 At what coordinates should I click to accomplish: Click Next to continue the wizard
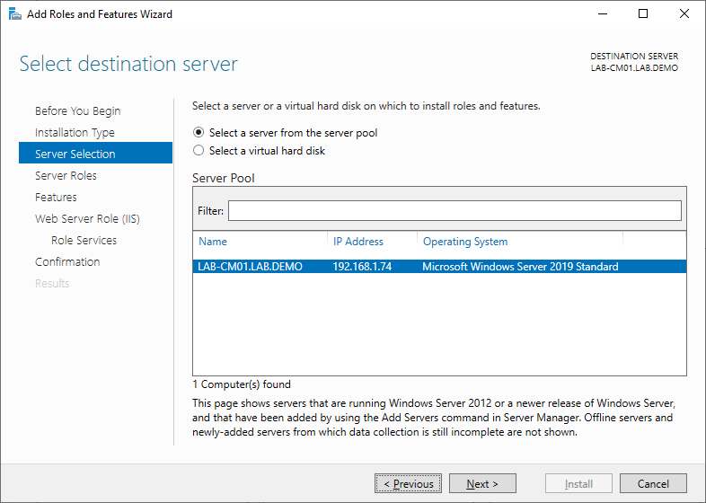click(x=482, y=484)
